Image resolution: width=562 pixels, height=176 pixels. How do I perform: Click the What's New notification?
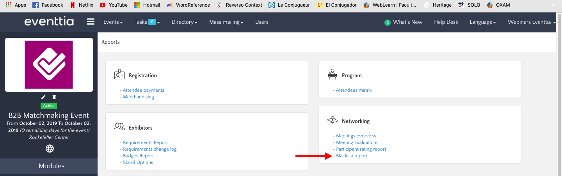point(404,22)
